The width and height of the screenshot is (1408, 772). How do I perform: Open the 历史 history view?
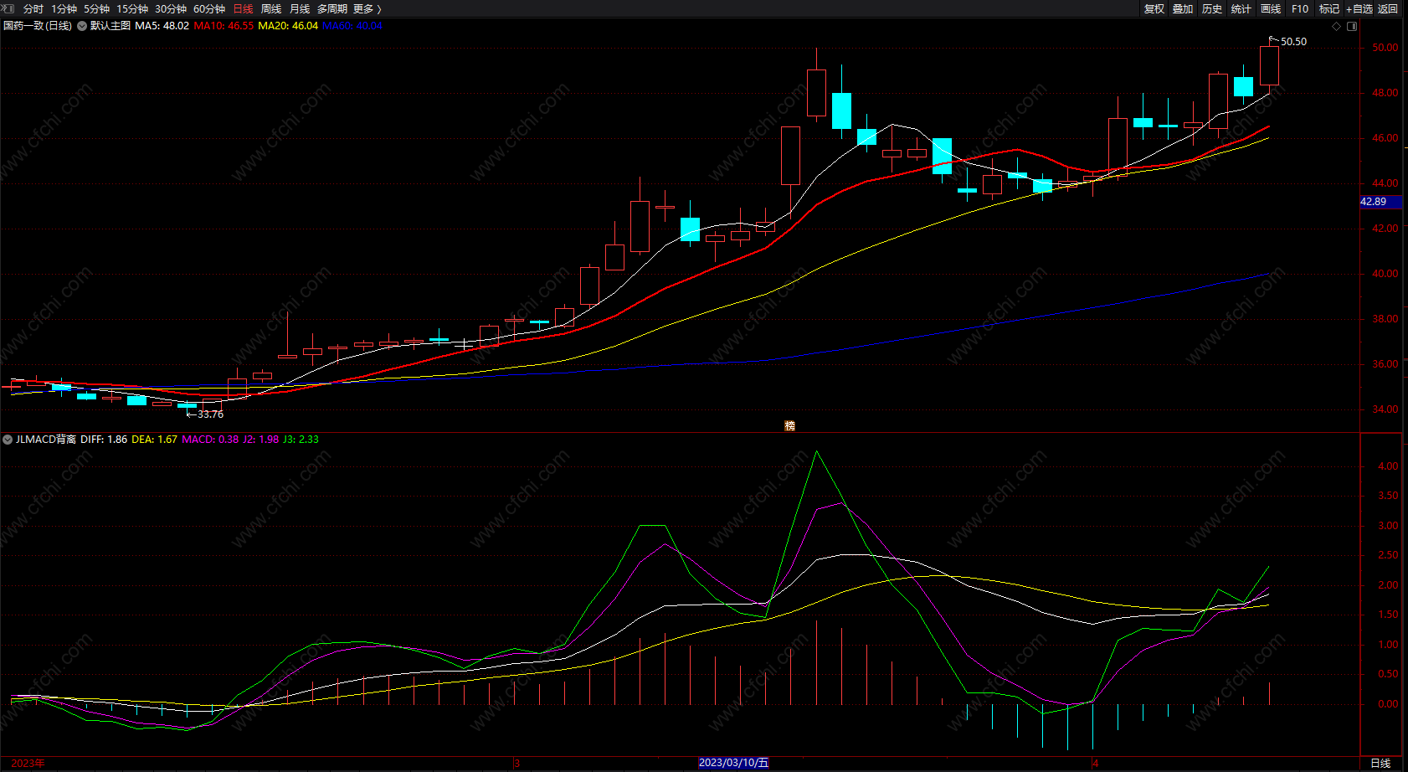click(1212, 8)
